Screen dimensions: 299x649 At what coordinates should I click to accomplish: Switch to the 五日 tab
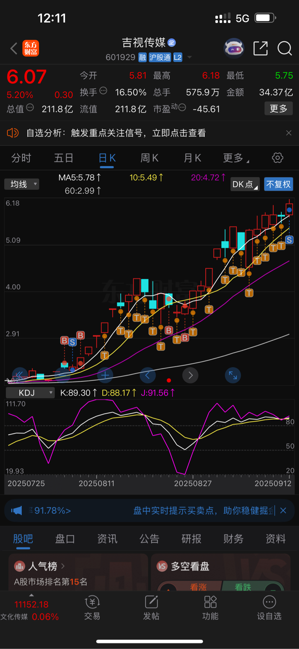63,158
